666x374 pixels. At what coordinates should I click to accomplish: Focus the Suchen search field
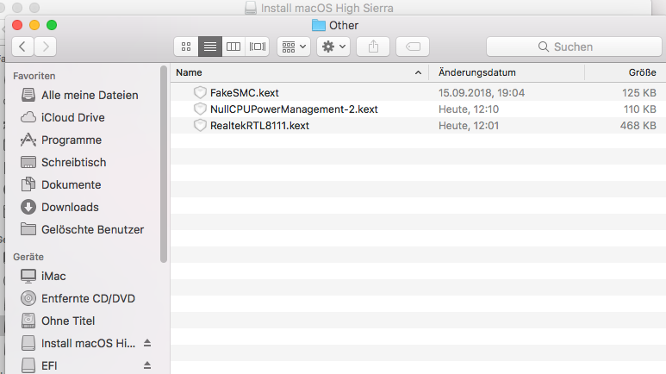[574, 47]
